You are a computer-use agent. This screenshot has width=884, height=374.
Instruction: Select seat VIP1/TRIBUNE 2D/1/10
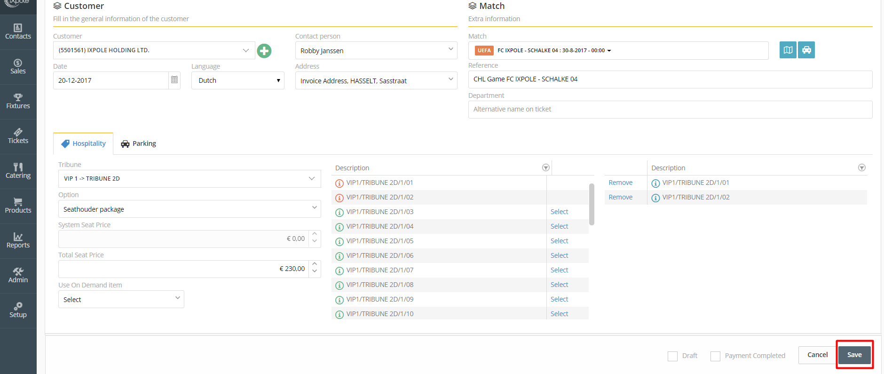[x=559, y=314]
